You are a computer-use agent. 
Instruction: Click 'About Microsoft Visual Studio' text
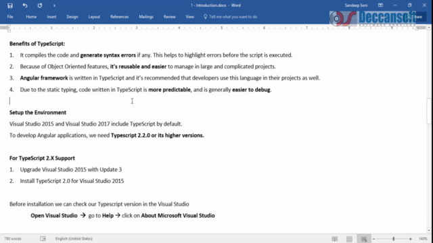tap(178, 215)
